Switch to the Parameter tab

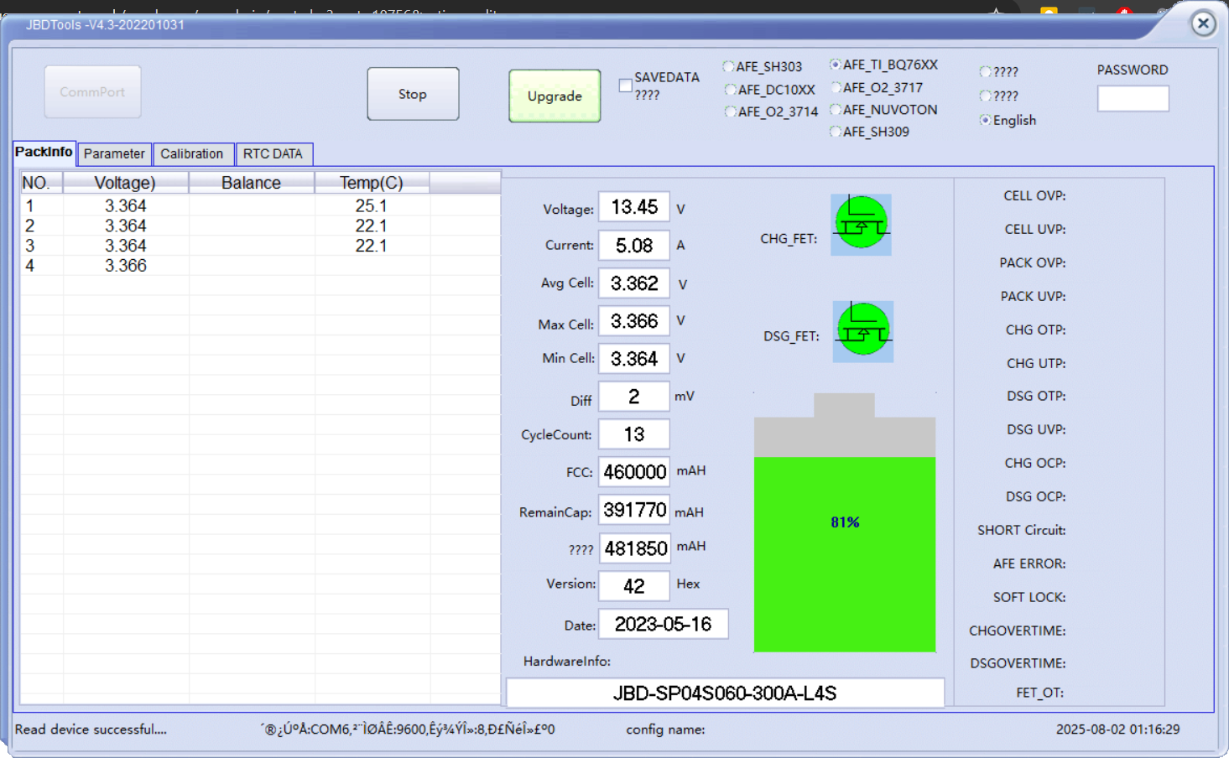(114, 154)
